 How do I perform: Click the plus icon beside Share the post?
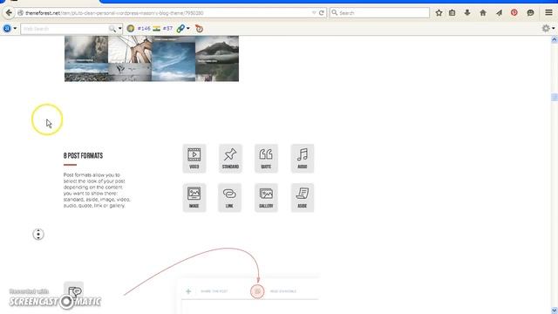click(188, 291)
